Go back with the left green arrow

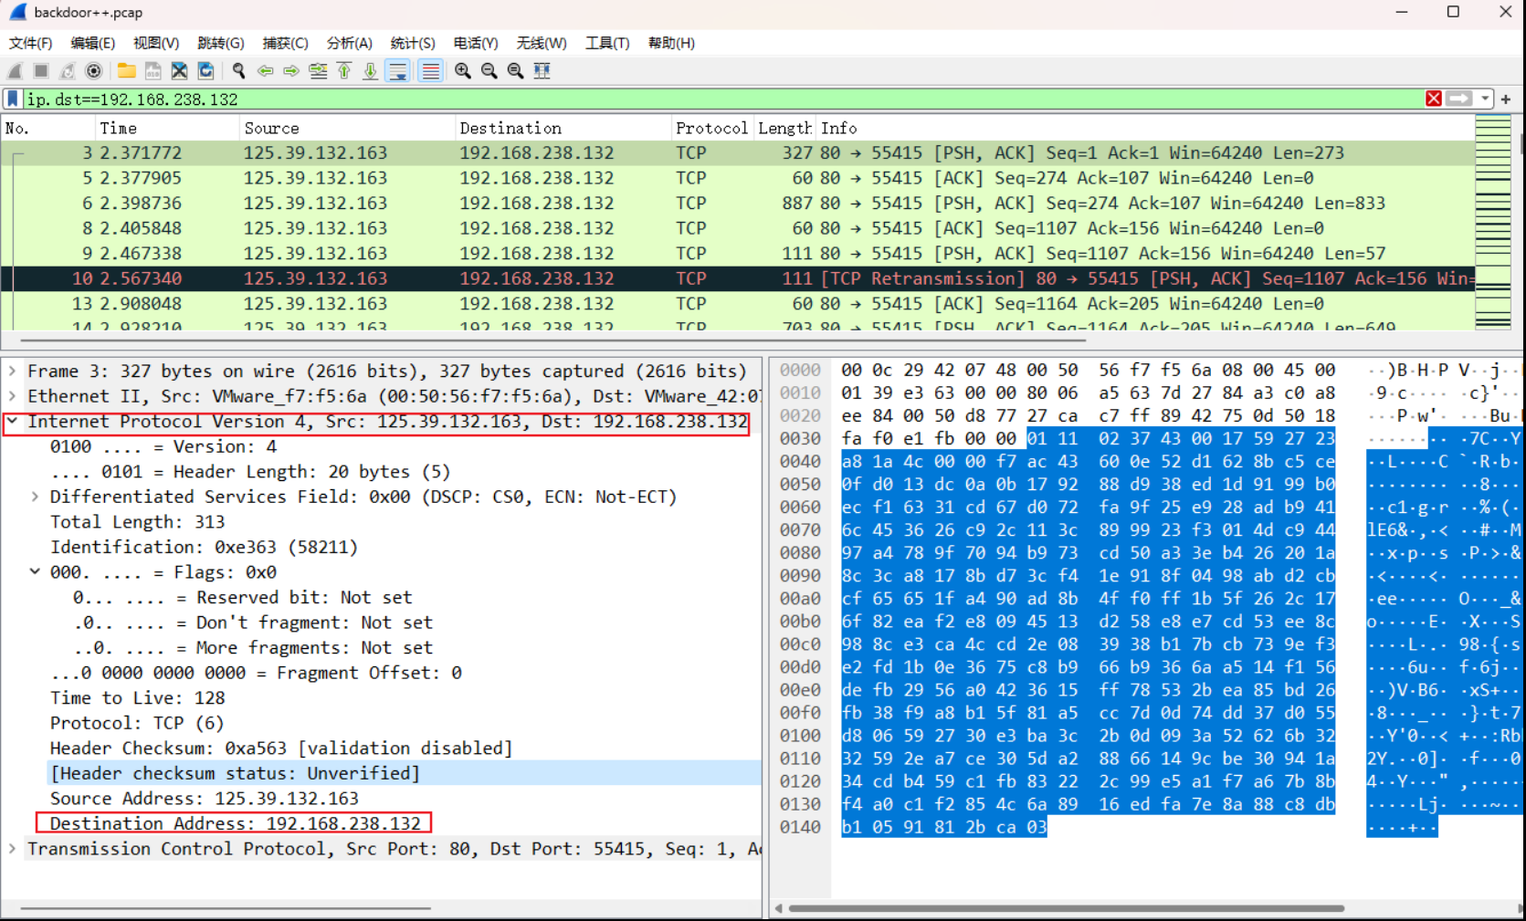tap(266, 71)
